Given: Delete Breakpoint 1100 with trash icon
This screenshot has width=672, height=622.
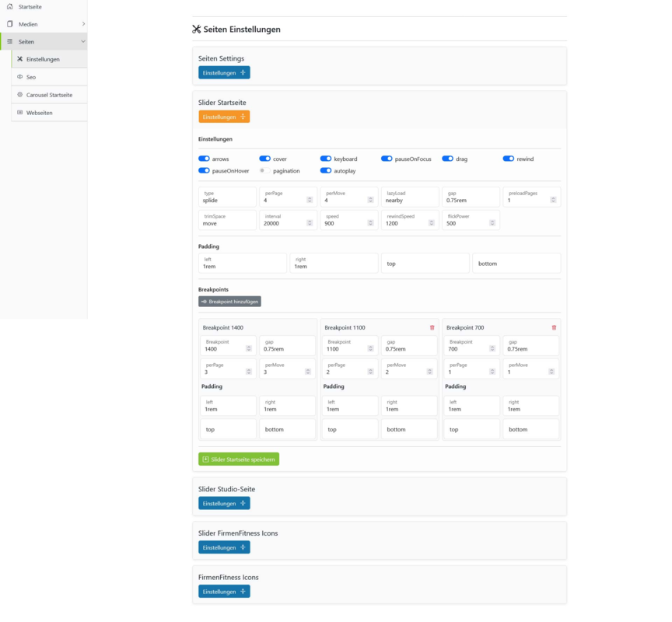Looking at the screenshot, I should click(x=432, y=327).
